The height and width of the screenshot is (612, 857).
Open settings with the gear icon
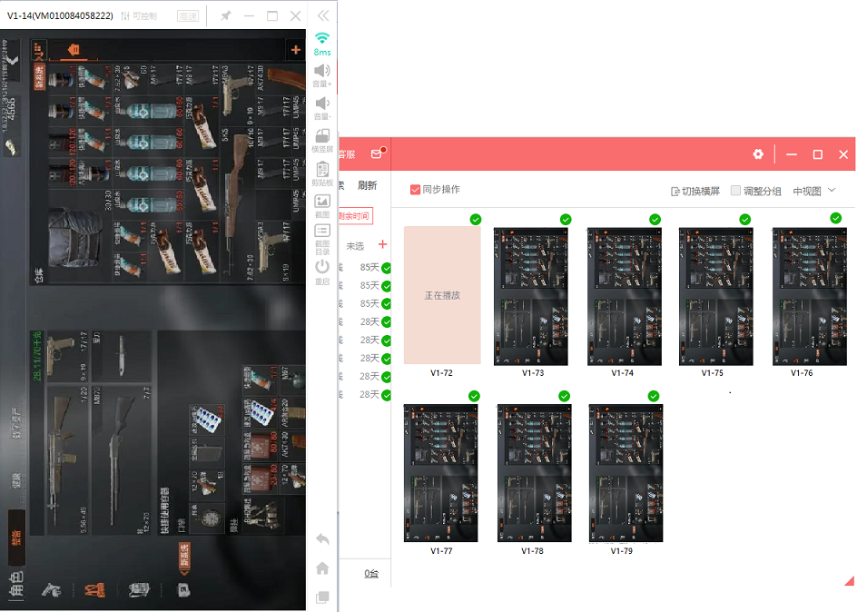pos(758,155)
